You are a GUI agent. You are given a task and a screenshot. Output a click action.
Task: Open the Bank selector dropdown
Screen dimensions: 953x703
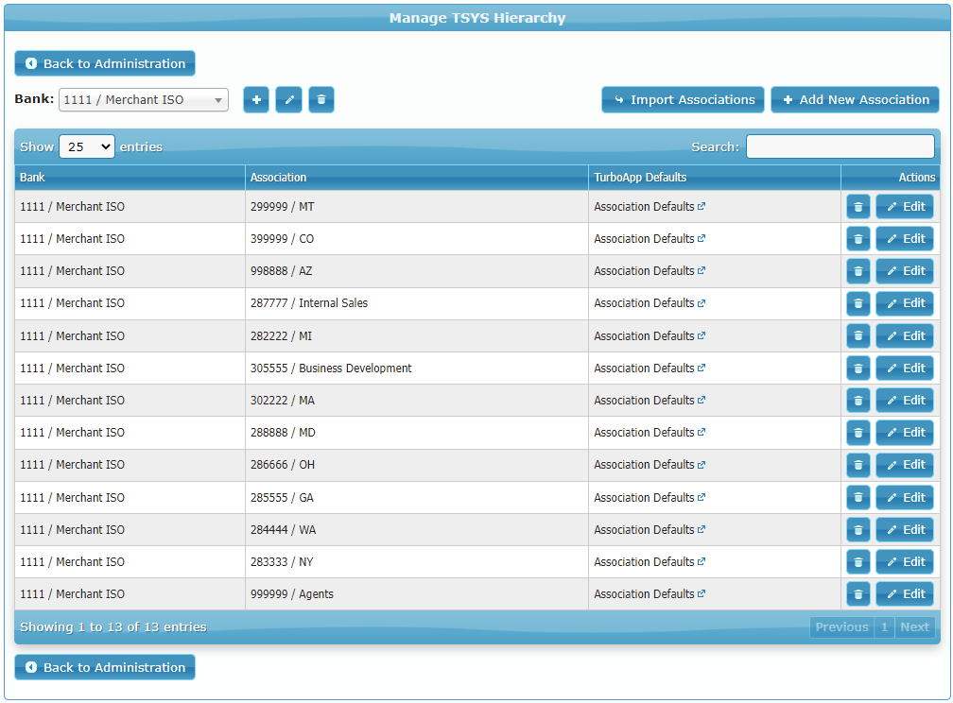pyautogui.click(x=144, y=99)
